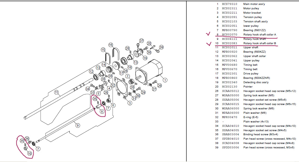The image size is (299, 162).
Task: Click callout 19 under the detecting disc assembly
Action: coord(145,58)
